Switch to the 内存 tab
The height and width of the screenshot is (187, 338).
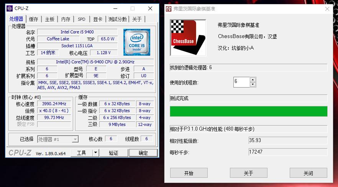pyautogui.click(x=66, y=19)
